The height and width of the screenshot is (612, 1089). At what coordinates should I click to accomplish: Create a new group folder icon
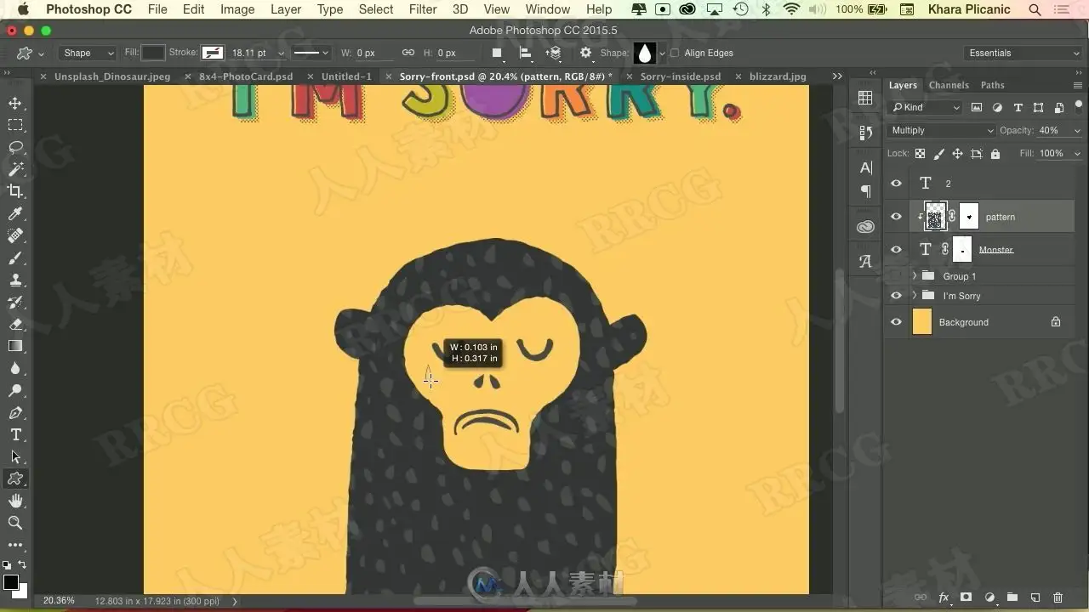pos(1012,598)
